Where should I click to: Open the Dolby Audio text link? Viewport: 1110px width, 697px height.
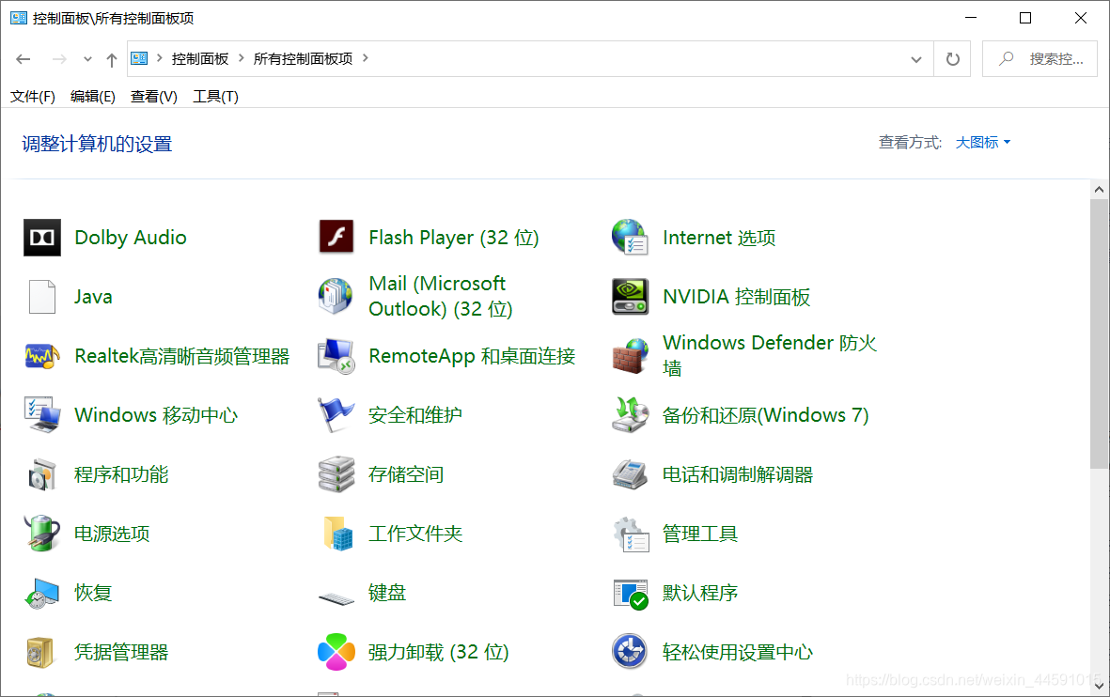coord(131,238)
